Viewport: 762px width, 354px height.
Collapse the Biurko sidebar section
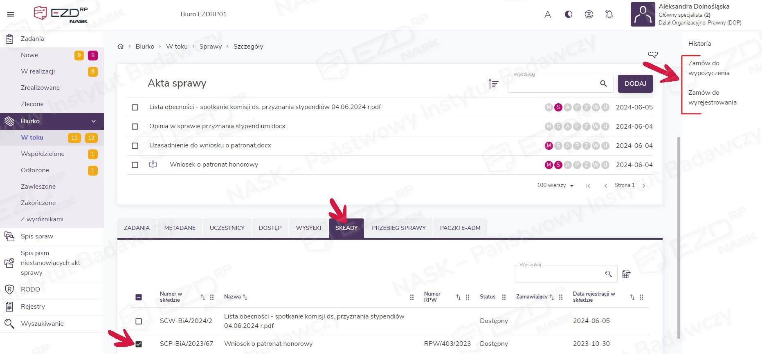click(x=94, y=121)
